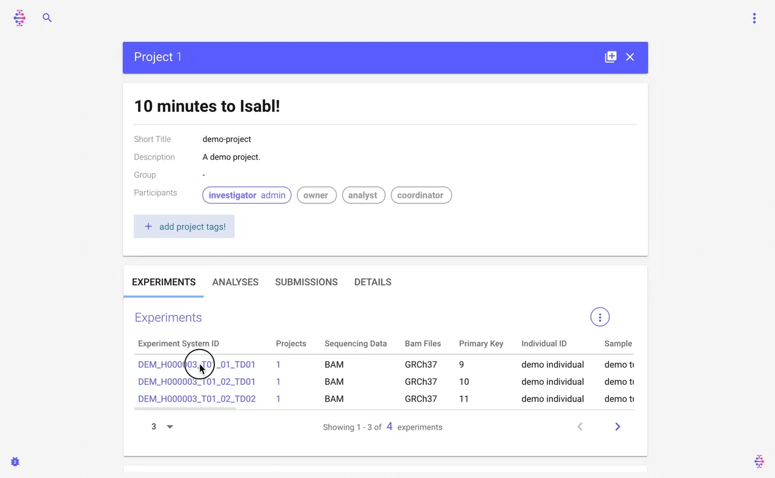
Task: Select the investigator admin participant chip
Action: [247, 195]
